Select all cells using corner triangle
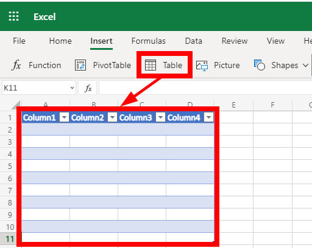Image resolution: width=312 pixels, height=248 pixels. 16,105
